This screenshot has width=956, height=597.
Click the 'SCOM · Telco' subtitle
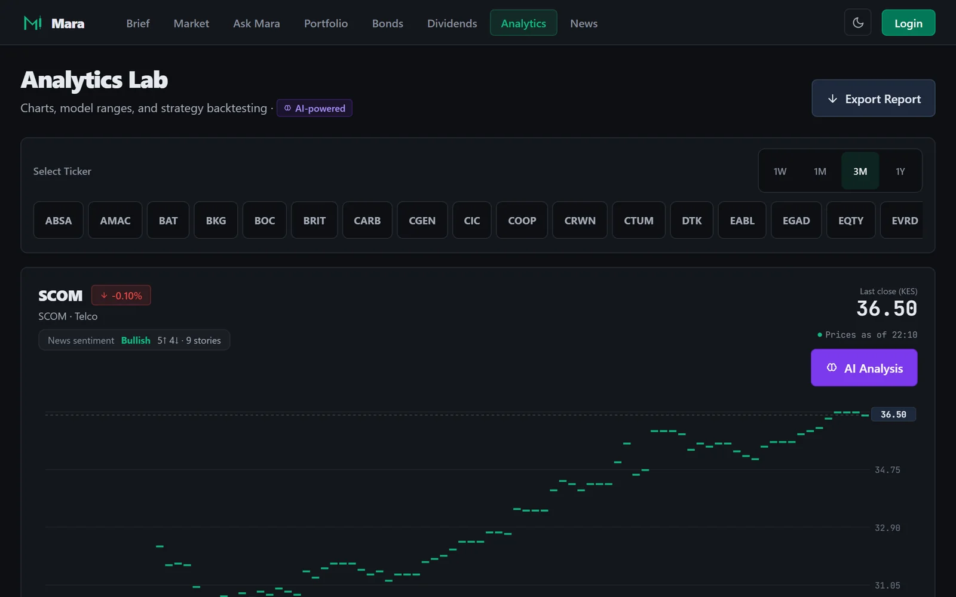pyautogui.click(x=68, y=316)
